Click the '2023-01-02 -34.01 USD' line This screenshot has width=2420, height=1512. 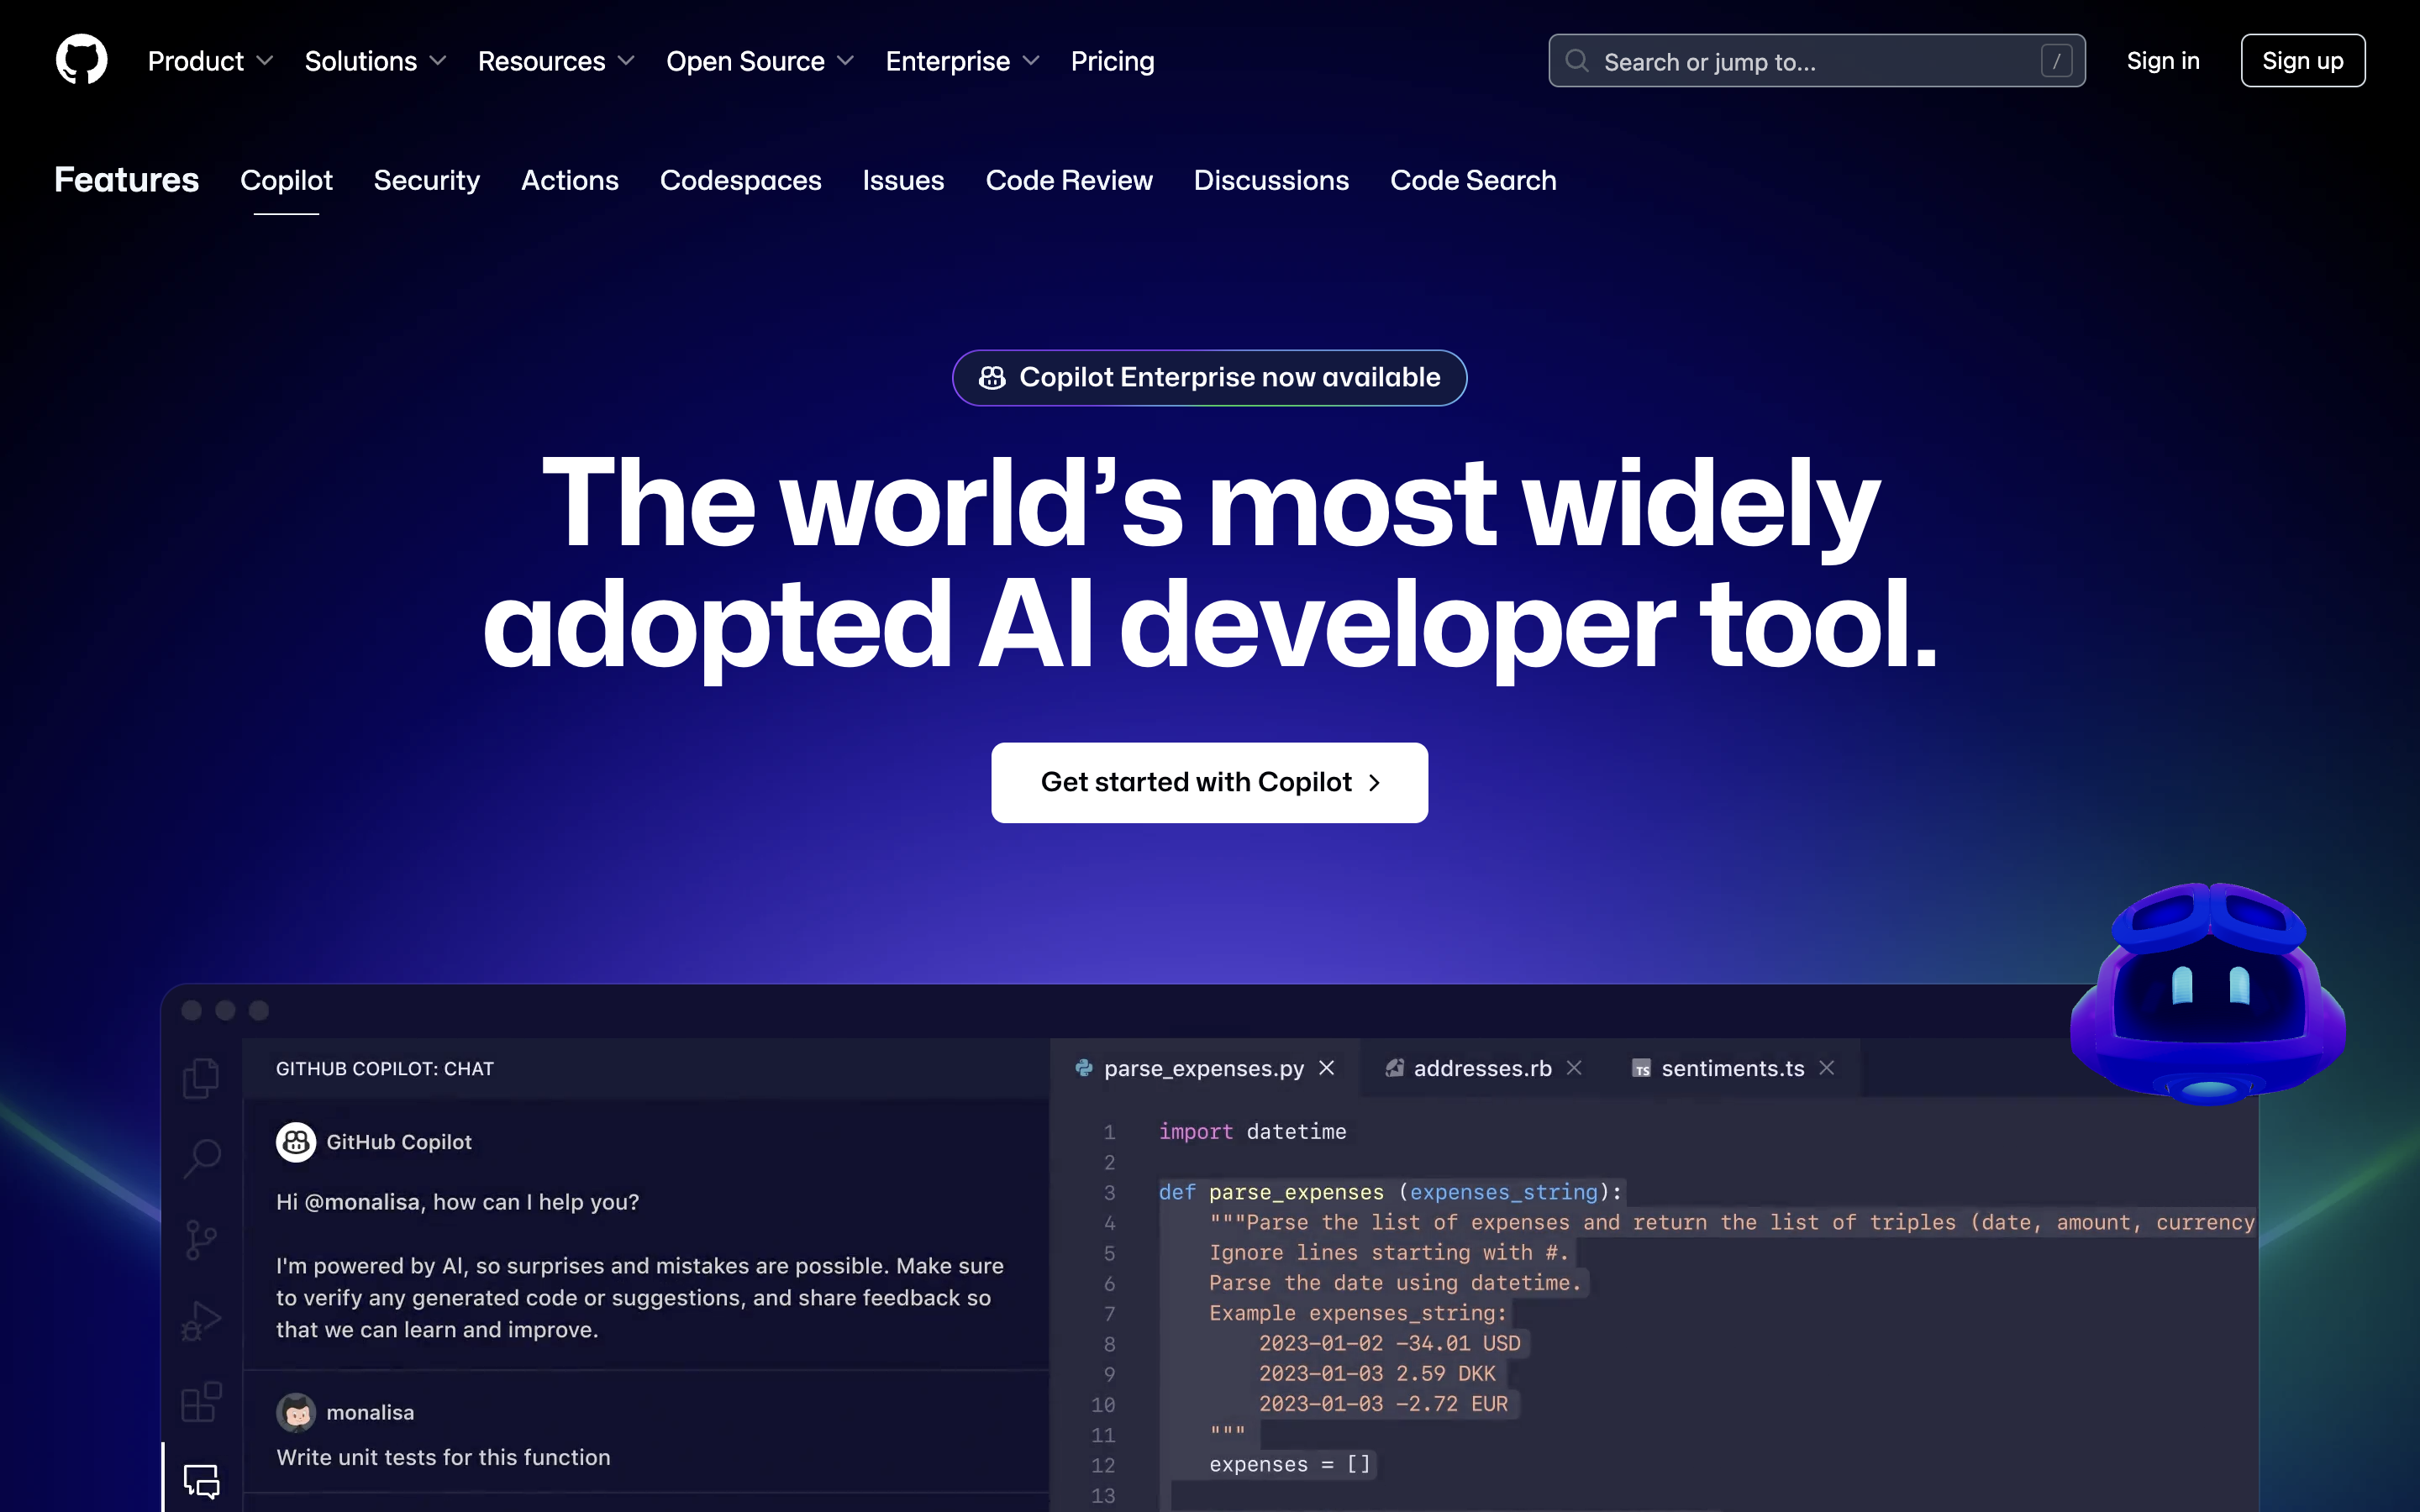coord(1390,1343)
